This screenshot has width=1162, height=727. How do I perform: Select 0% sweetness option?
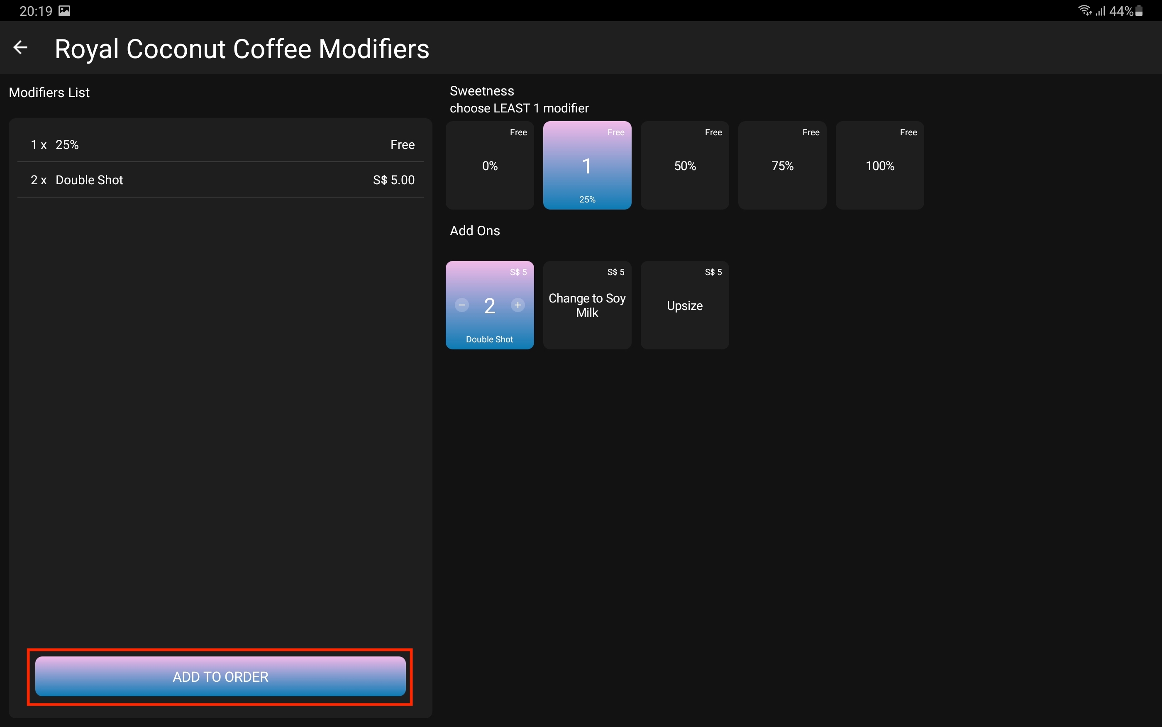[x=489, y=166]
